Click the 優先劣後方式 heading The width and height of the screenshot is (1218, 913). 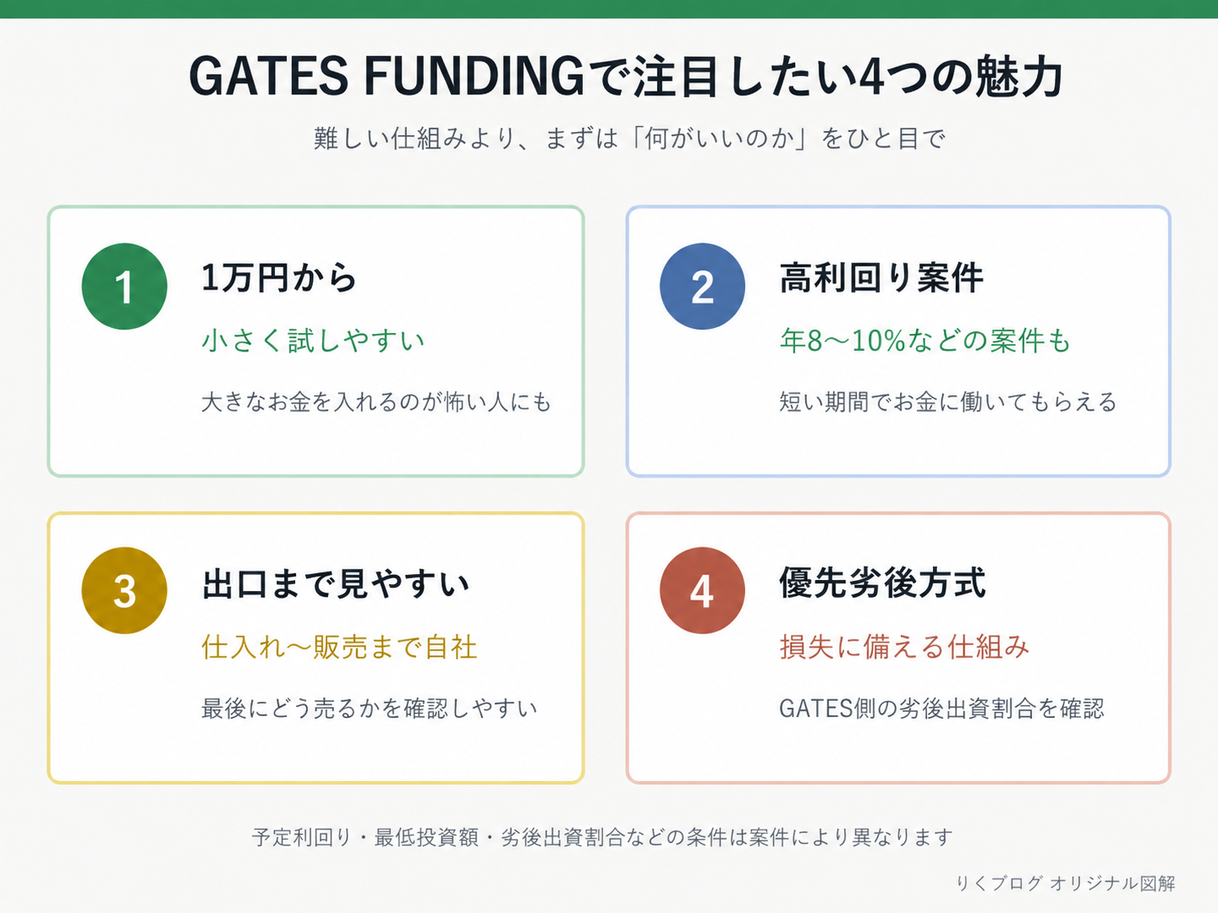click(x=882, y=583)
